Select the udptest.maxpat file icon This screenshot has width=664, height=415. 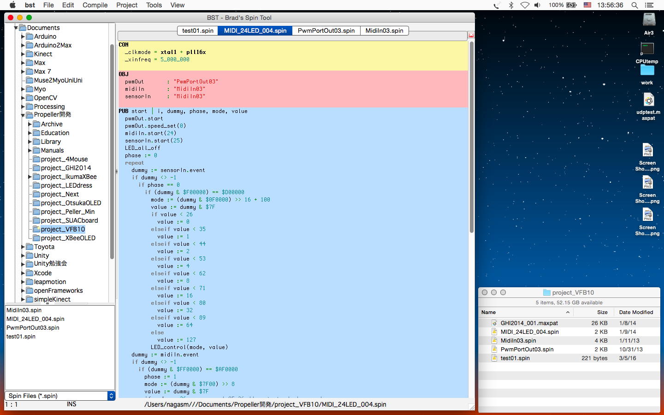(648, 101)
